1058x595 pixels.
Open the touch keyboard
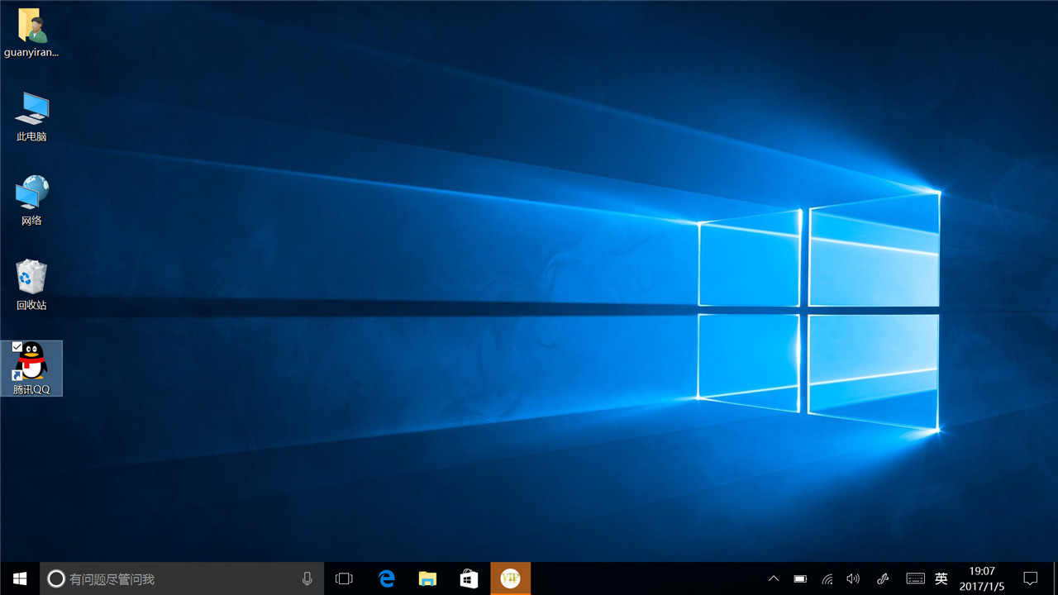coord(915,578)
